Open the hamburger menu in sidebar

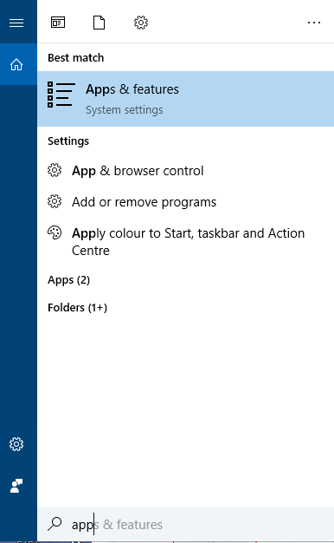click(16, 23)
